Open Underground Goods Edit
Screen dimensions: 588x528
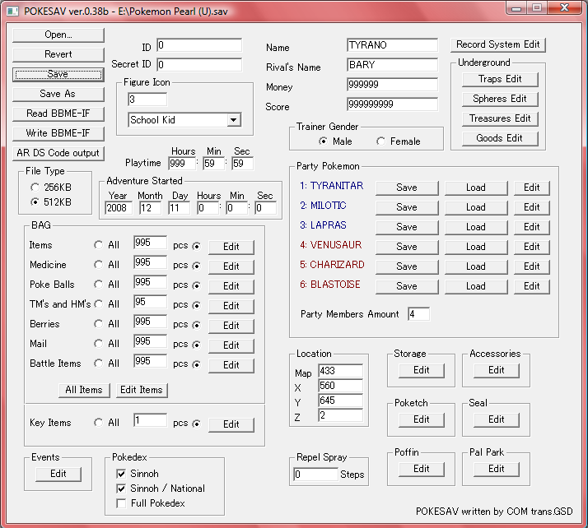point(500,138)
